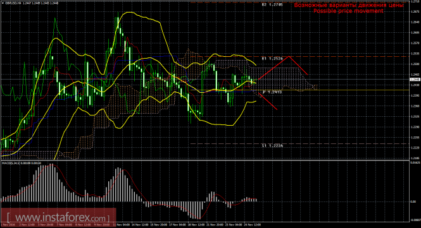
Task: Select the current price tag on price axis
Action: click(x=415, y=80)
